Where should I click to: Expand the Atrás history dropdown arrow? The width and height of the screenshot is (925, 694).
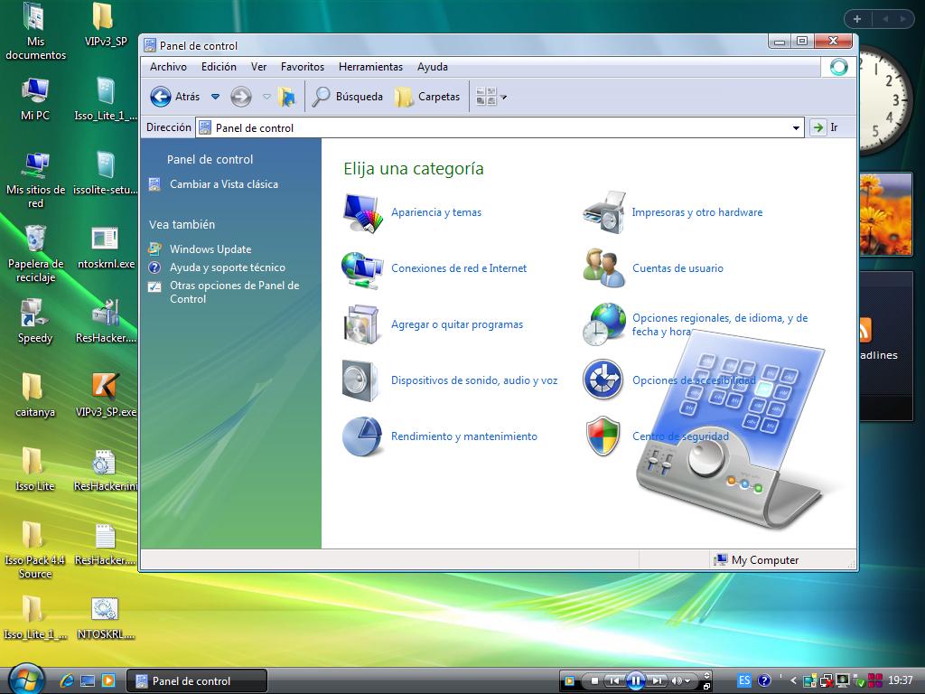215,96
